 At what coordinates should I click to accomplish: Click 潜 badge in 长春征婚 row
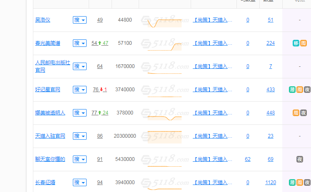[x=292, y=182]
